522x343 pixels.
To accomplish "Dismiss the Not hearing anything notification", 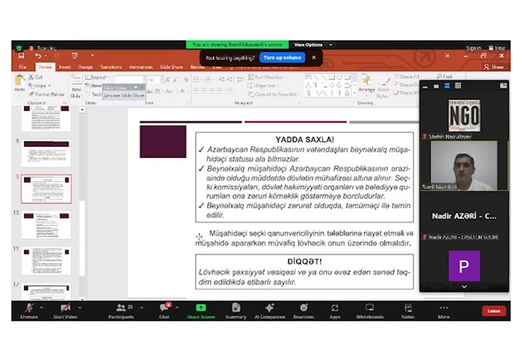I will point(314,58).
